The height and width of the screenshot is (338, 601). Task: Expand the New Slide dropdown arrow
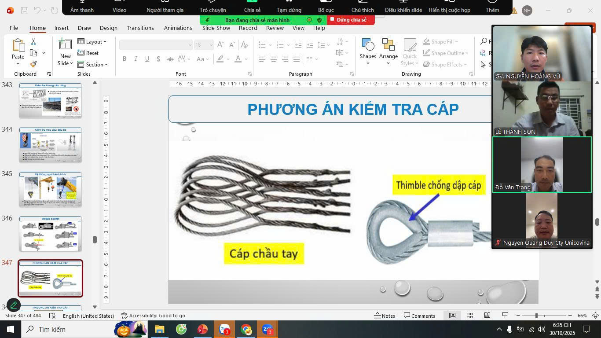coord(65,63)
